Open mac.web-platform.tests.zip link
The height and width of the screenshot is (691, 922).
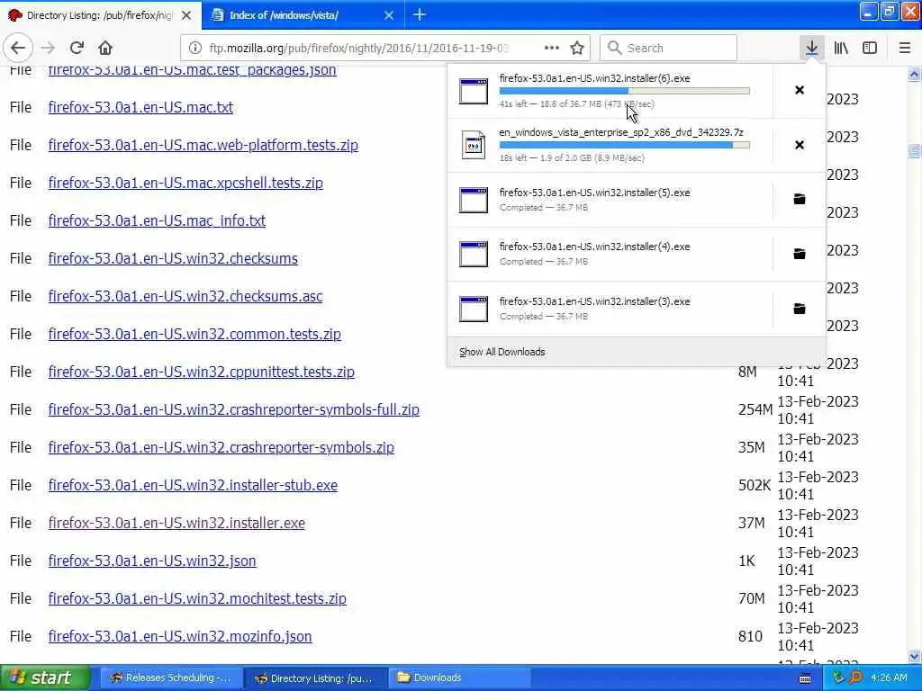tap(203, 145)
